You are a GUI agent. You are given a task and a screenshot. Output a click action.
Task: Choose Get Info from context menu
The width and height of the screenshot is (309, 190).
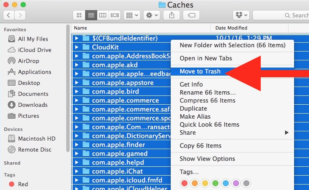coord(232,84)
